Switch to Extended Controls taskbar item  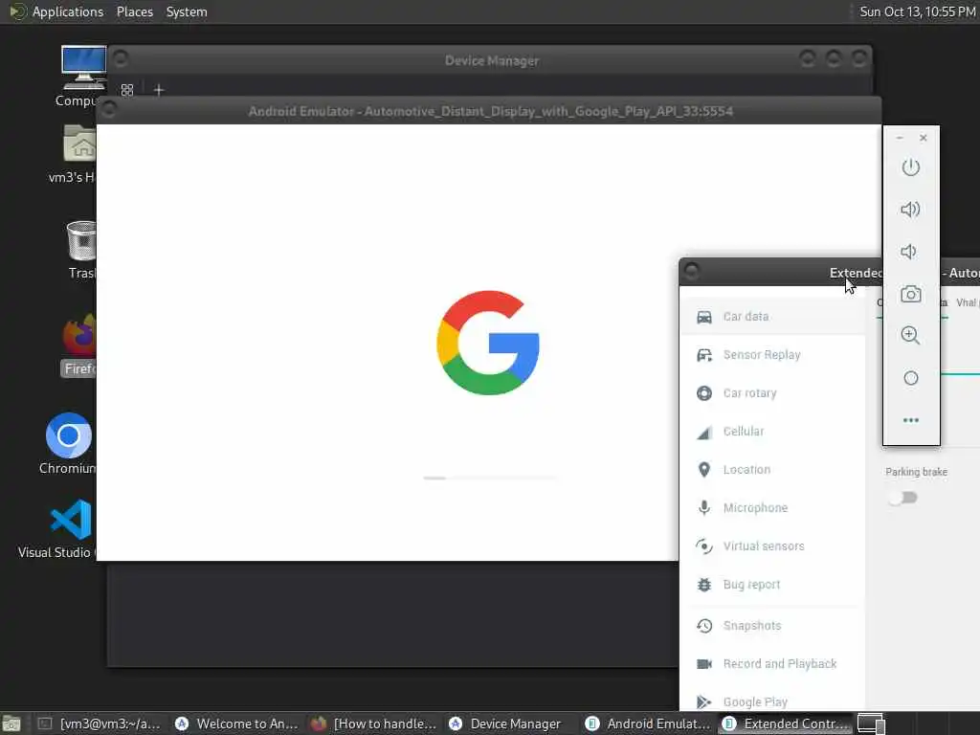787,724
